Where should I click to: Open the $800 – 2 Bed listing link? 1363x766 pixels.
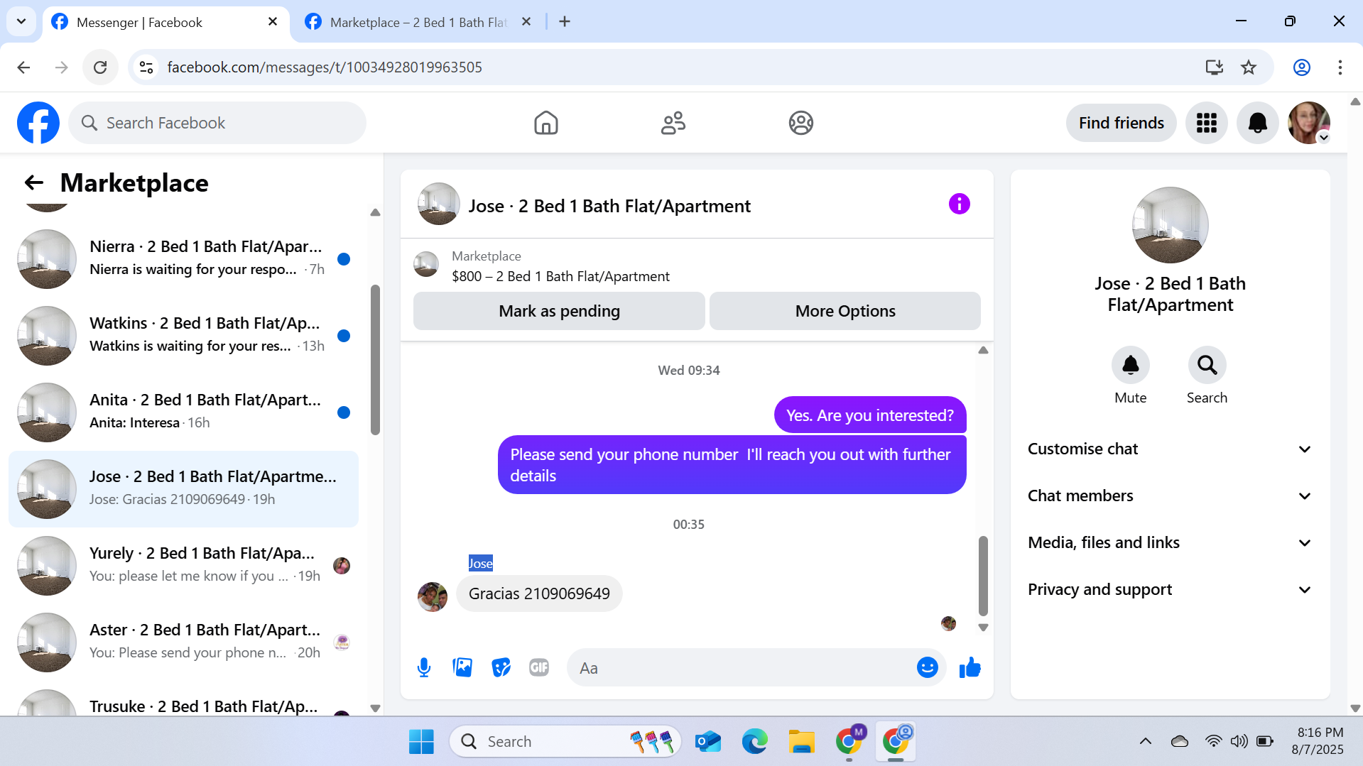(x=560, y=276)
